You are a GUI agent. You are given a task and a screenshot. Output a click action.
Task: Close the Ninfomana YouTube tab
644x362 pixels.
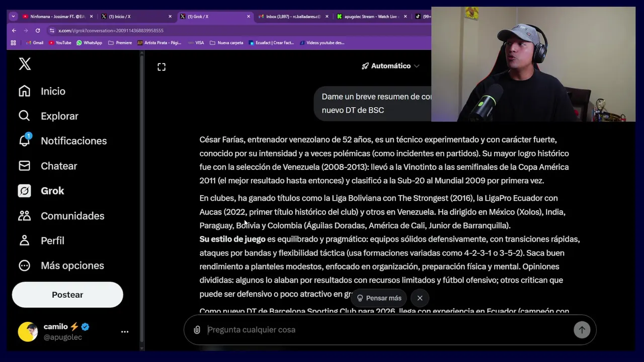point(91,17)
